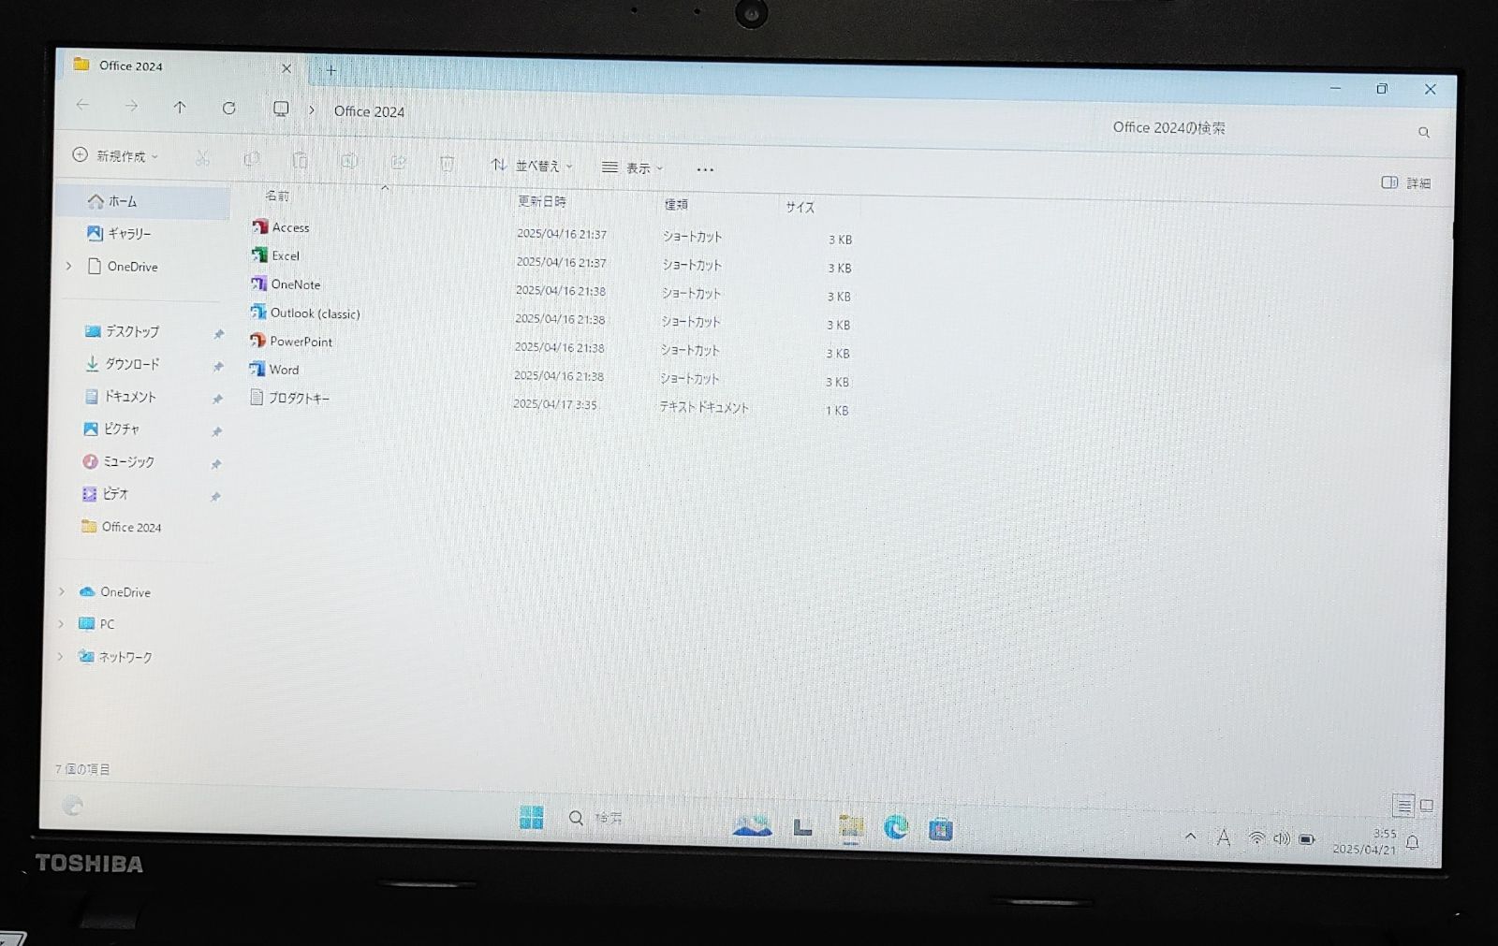
Task: Select the Outlook (classic) shortcut icon
Action: (x=257, y=312)
